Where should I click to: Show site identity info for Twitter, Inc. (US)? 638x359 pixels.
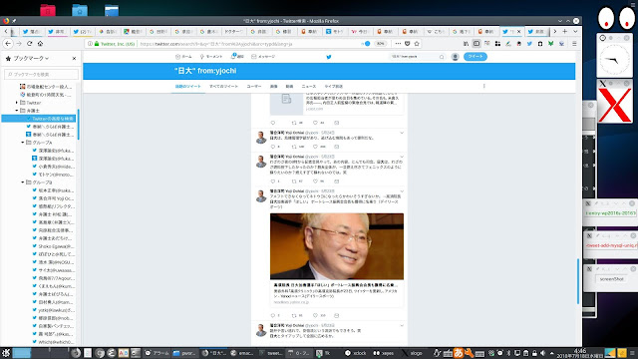click(x=115, y=44)
